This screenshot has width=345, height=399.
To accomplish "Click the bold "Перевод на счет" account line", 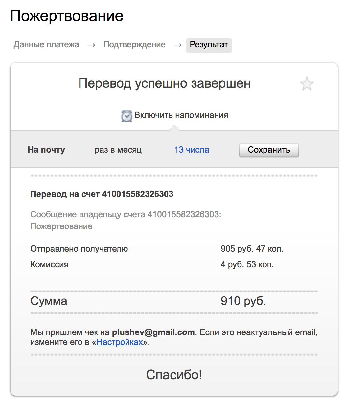I will click(x=102, y=194).
